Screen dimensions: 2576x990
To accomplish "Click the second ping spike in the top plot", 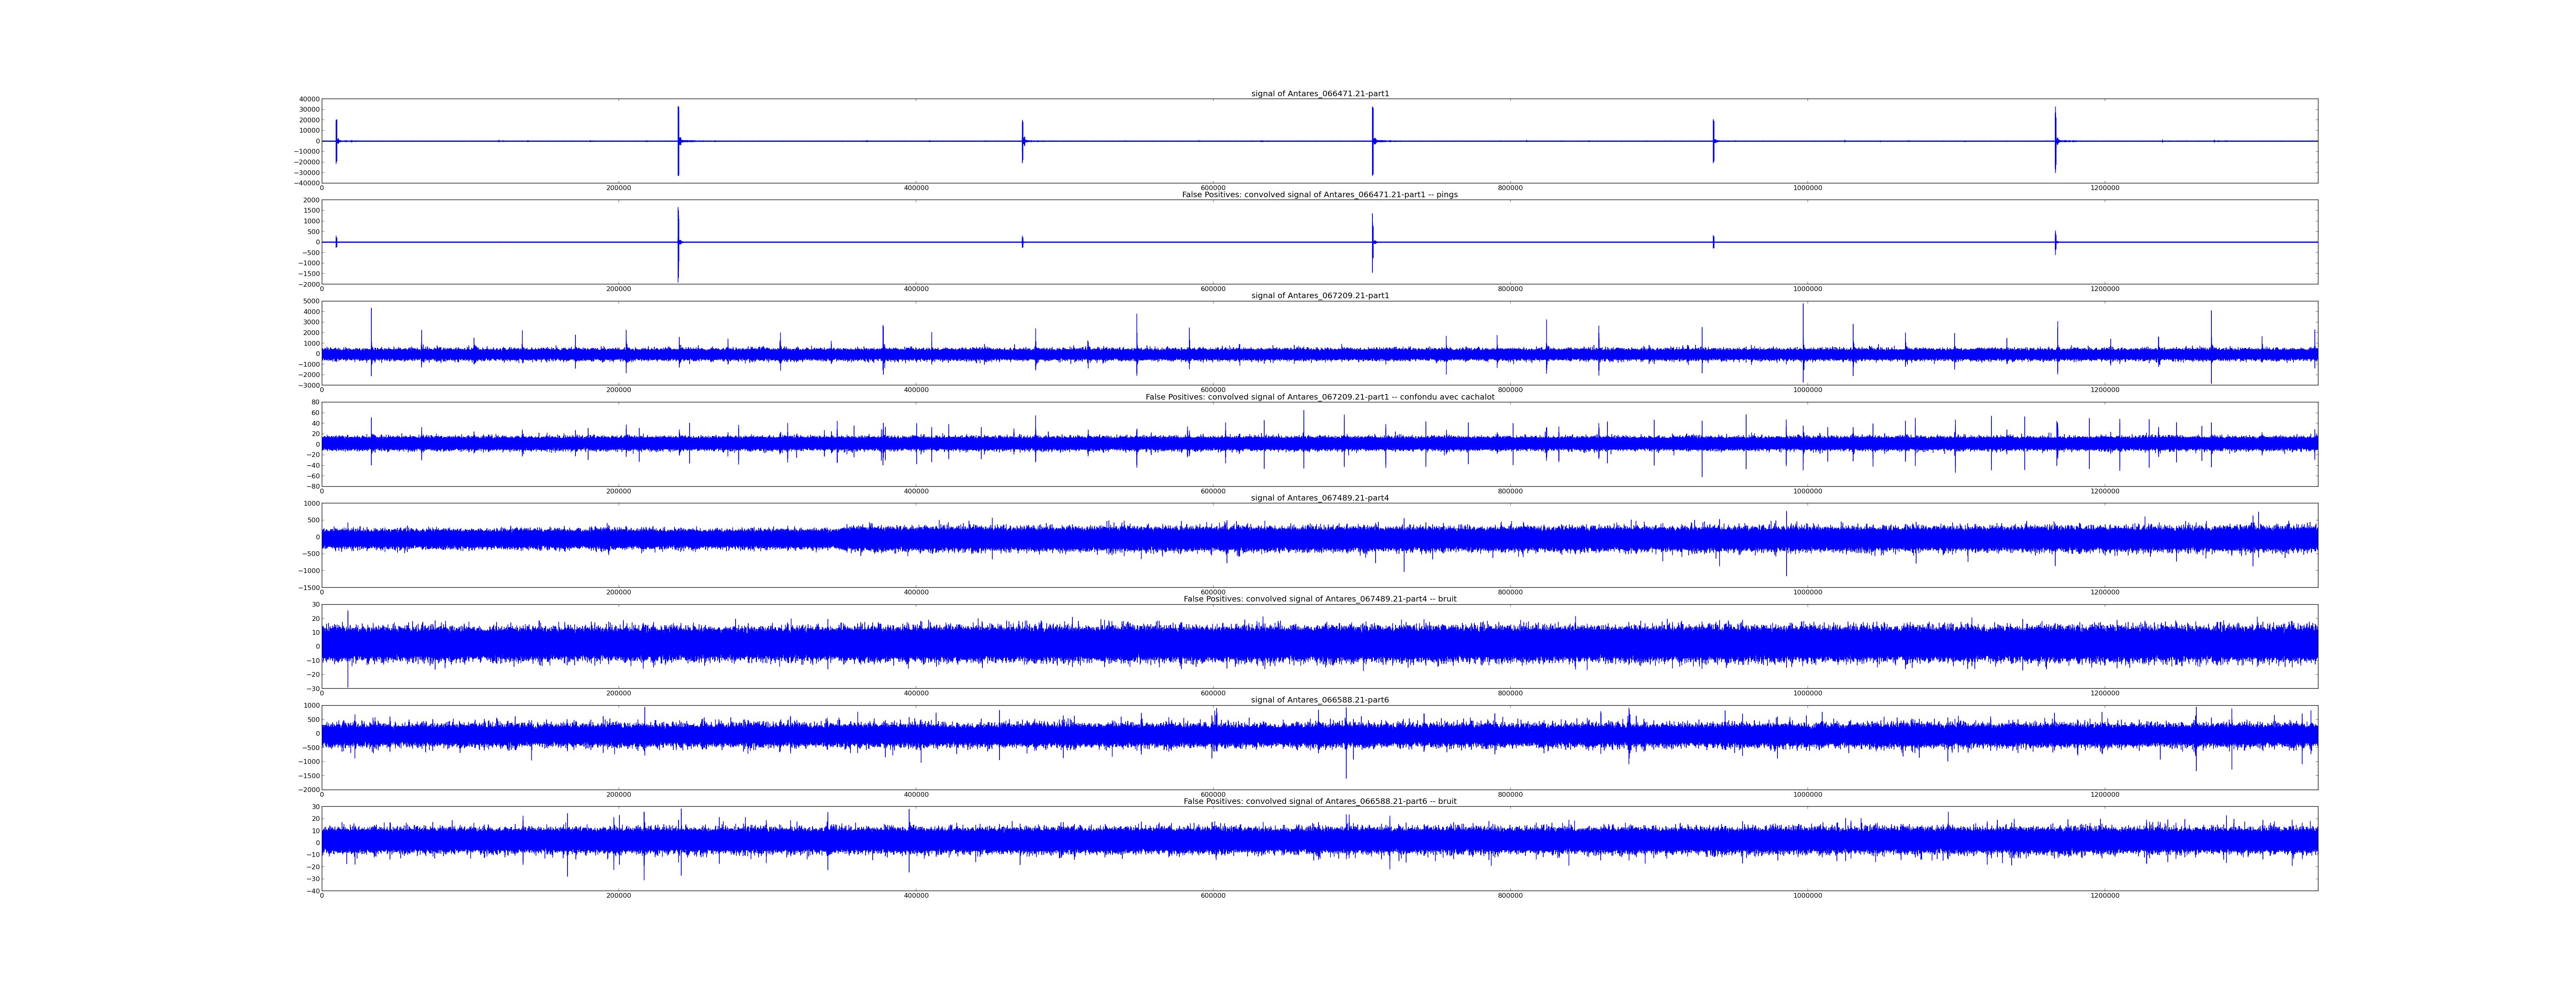I will (678, 125).
